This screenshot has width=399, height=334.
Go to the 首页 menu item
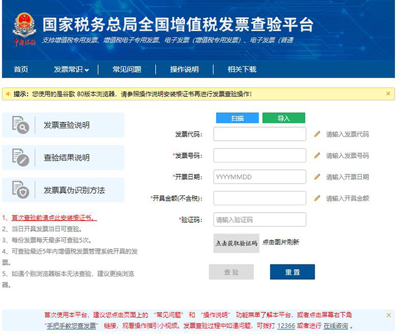click(21, 69)
